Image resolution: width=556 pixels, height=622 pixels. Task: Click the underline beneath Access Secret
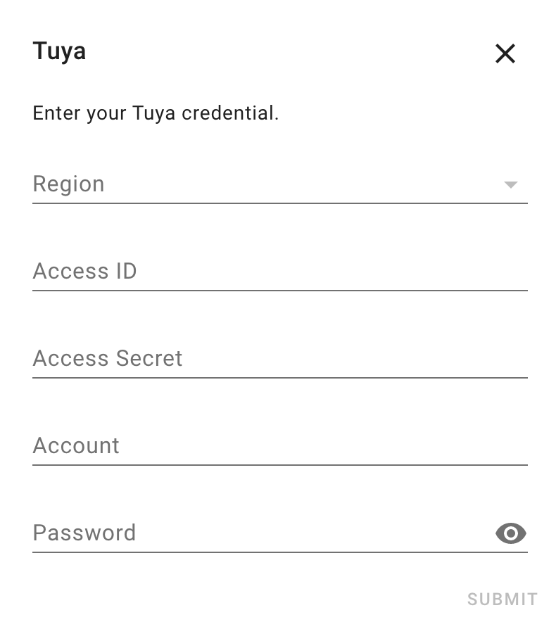[x=280, y=378]
